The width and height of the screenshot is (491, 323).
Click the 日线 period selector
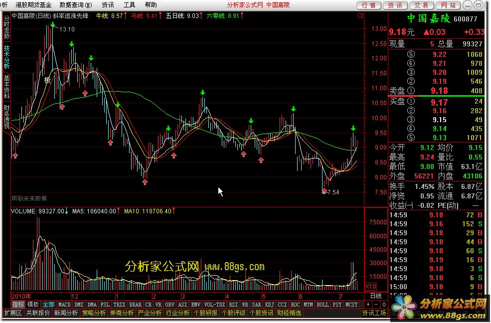[376, 296]
